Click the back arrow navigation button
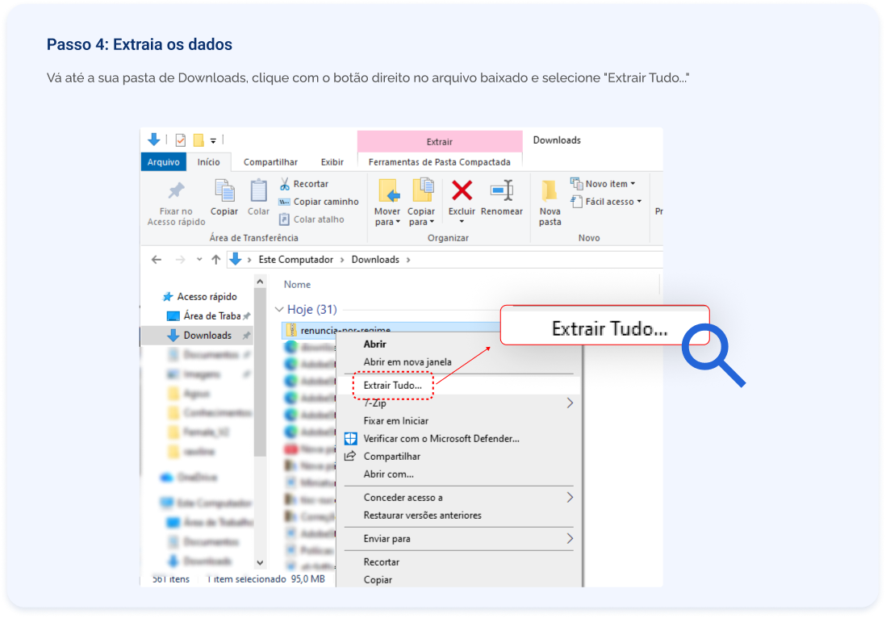This screenshot has height=618, width=886. (157, 260)
